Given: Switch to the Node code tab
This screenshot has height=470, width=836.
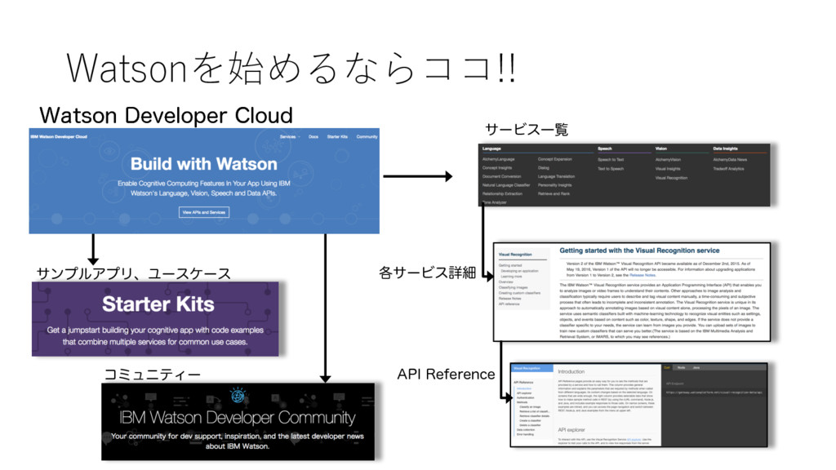Looking at the screenshot, I should point(681,368).
